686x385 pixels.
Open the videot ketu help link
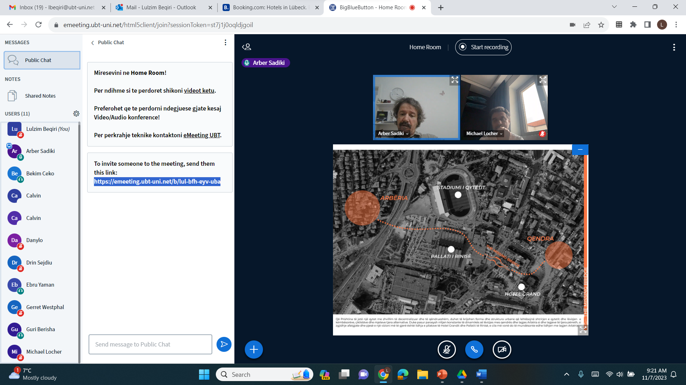click(x=199, y=91)
